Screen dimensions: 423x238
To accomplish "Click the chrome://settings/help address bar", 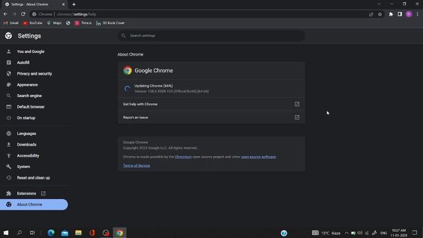I will 200,15.
